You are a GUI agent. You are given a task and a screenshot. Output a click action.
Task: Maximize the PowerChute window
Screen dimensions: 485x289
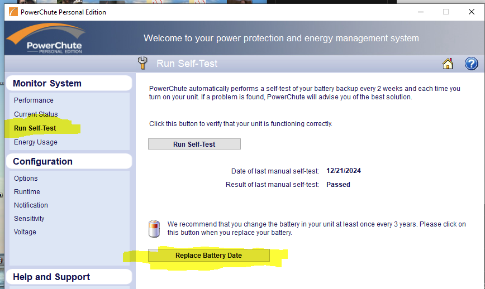click(446, 12)
